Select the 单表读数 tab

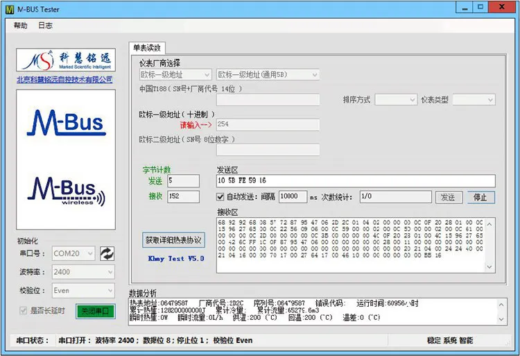[x=147, y=48]
